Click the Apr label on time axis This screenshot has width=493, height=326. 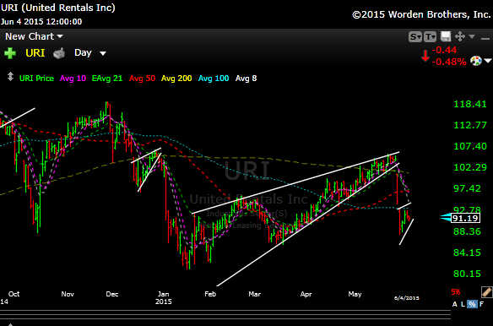coord(306,294)
